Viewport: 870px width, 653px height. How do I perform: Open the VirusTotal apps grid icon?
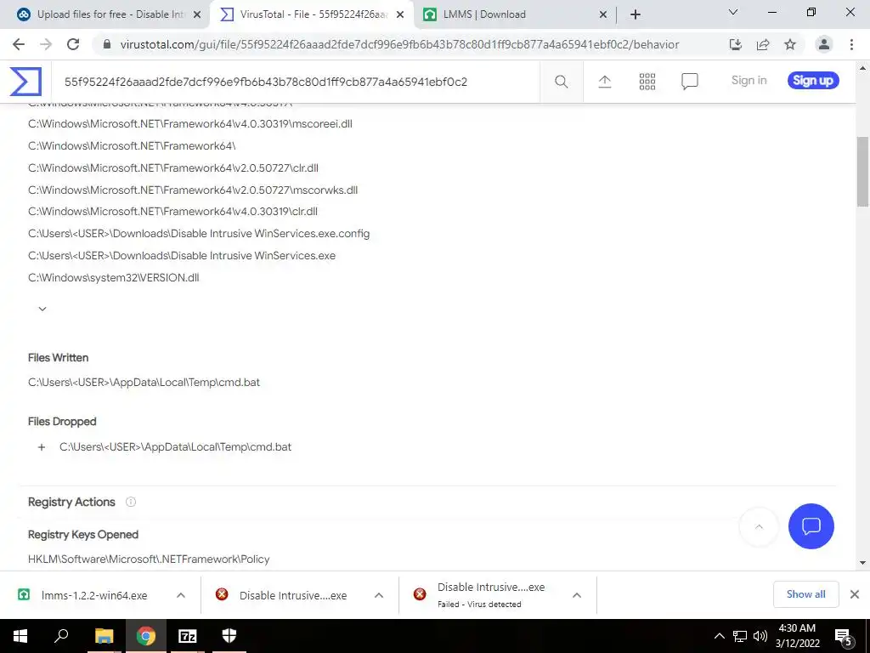[x=647, y=82]
